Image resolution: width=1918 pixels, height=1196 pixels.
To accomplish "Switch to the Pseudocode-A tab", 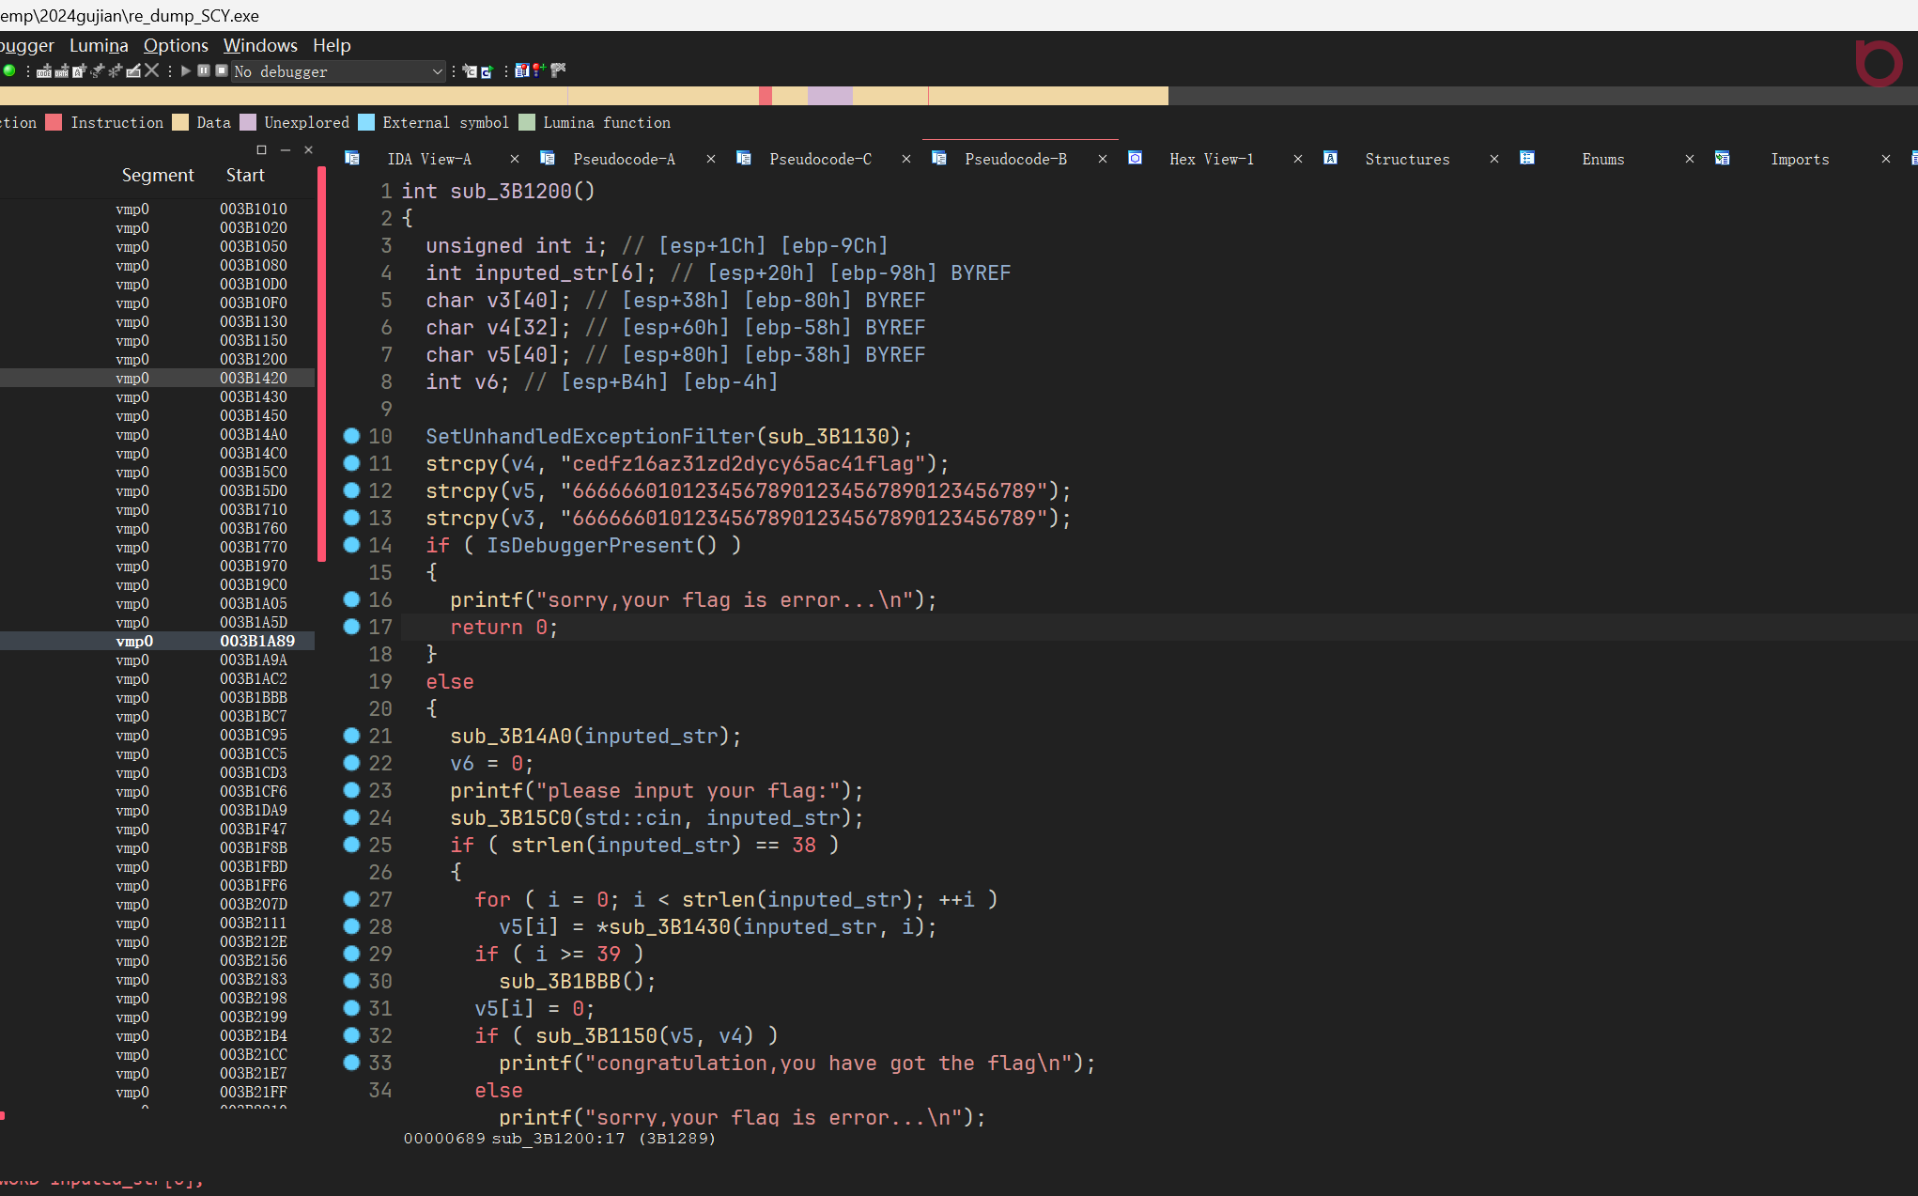I will click(x=624, y=159).
